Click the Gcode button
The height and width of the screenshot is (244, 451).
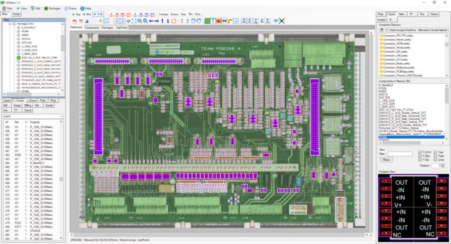[x=49, y=105]
